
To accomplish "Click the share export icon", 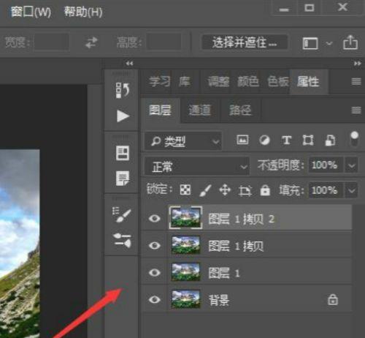I will [x=350, y=42].
